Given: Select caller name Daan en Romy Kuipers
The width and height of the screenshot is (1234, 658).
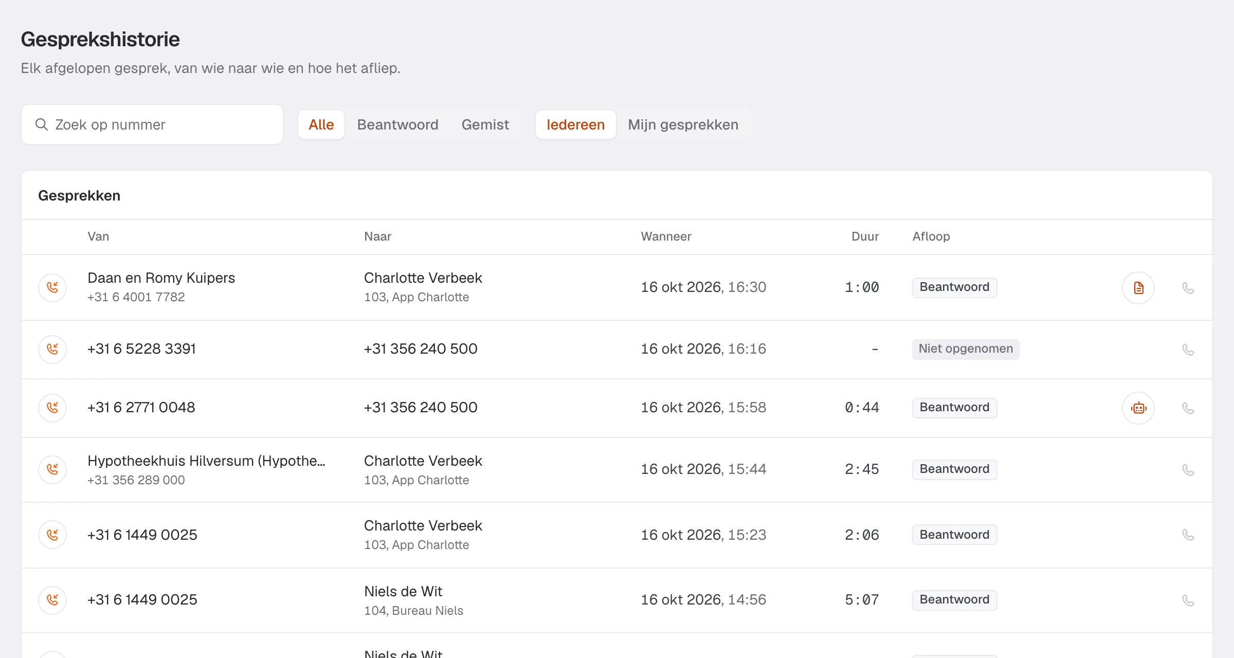Looking at the screenshot, I should coord(161,278).
